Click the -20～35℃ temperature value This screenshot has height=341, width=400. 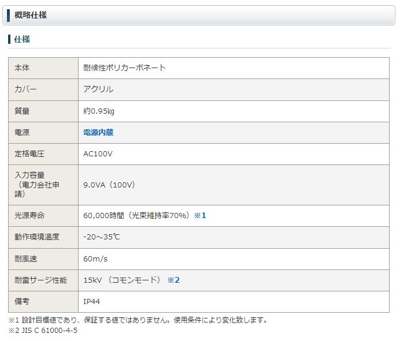tap(102, 237)
